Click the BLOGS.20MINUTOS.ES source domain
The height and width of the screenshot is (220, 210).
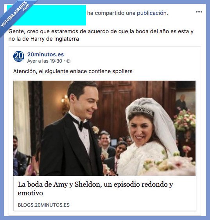click(43, 205)
